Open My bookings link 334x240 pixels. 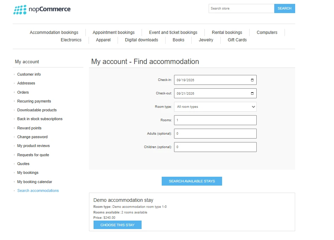28,172
